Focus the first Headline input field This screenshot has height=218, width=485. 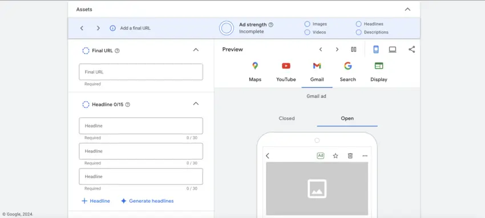pos(141,126)
